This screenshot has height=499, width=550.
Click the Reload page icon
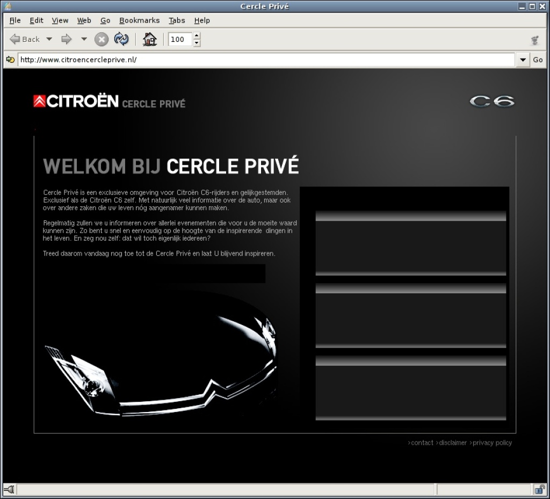121,39
